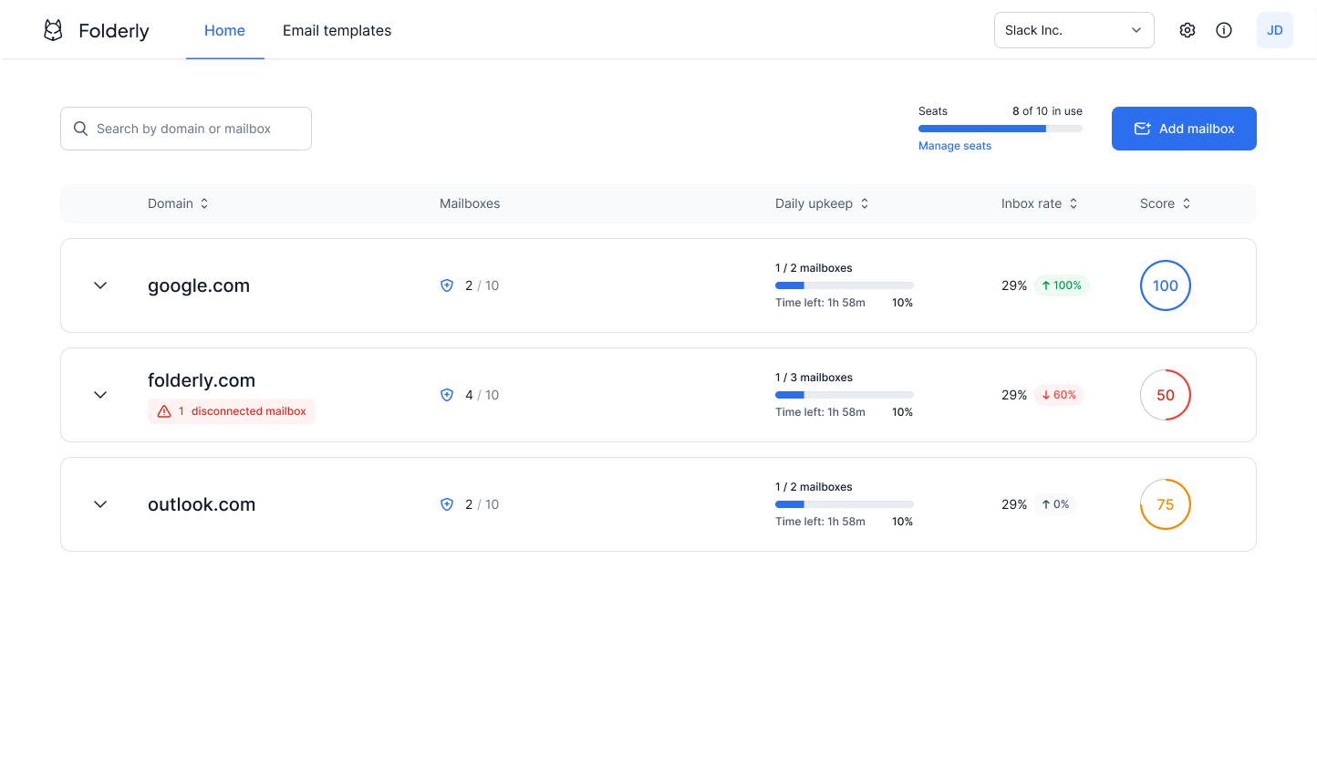
Task: Click the shield icon in folderly.com row
Action: click(447, 395)
